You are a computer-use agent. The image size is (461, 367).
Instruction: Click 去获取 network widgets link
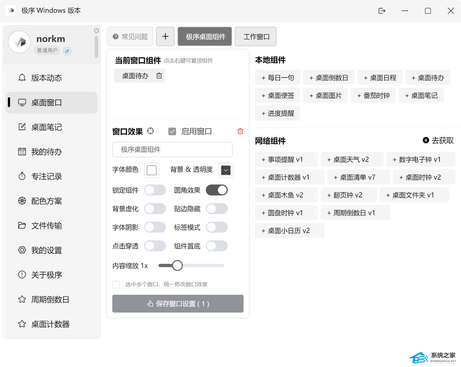[x=438, y=140]
